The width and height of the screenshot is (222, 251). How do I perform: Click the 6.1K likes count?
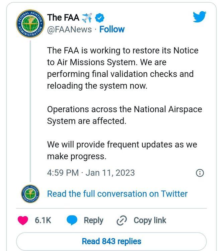pyautogui.click(x=43, y=220)
